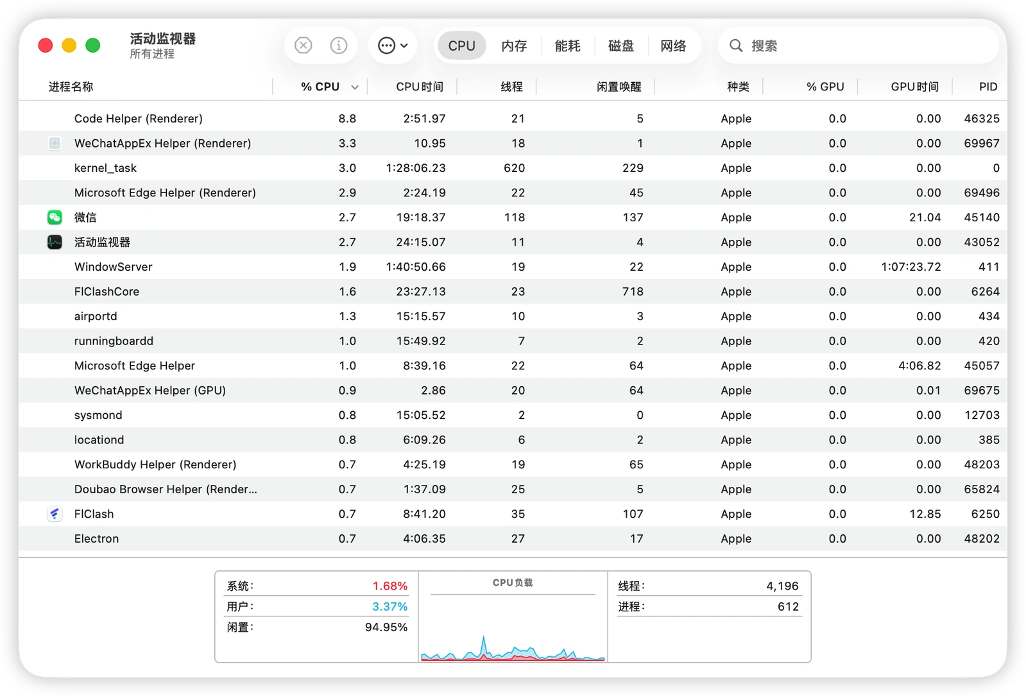Select the WorkBuddy Helper (Renderer) process
This screenshot has height=696, width=1026.
click(x=155, y=464)
